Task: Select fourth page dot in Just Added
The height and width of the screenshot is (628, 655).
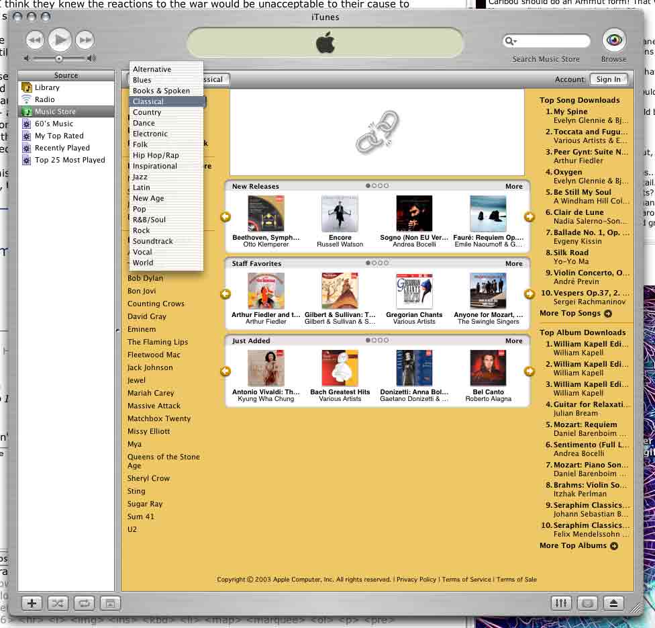Action: pyautogui.click(x=387, y=341)
